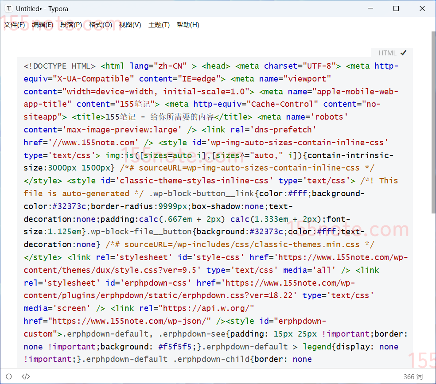
Task: Toggle the sidebar circle icon
Action: (x=9, y=376)
